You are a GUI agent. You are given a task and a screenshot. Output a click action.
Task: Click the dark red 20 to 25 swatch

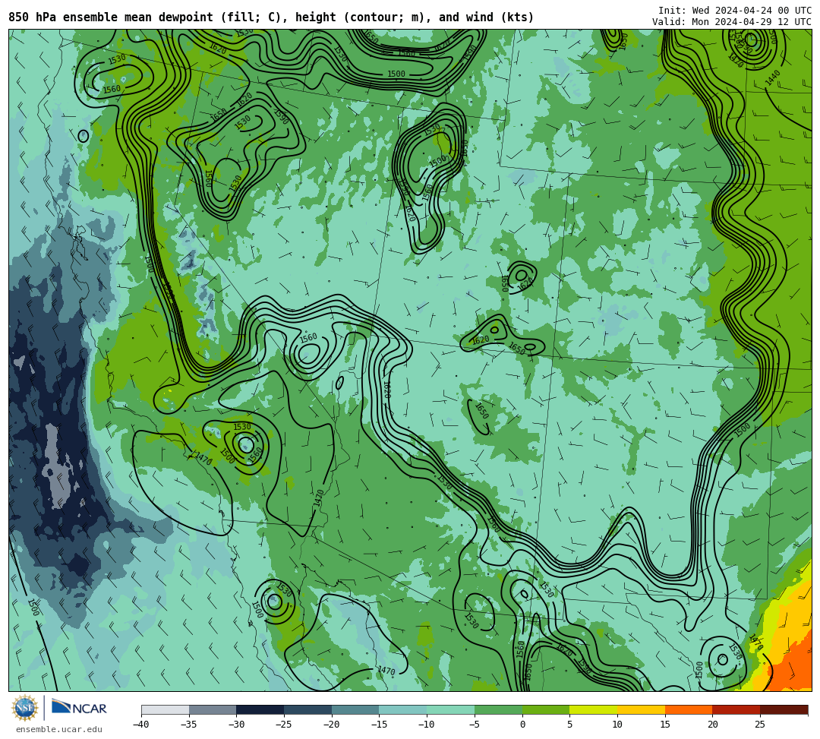click(x=736, y=709)
